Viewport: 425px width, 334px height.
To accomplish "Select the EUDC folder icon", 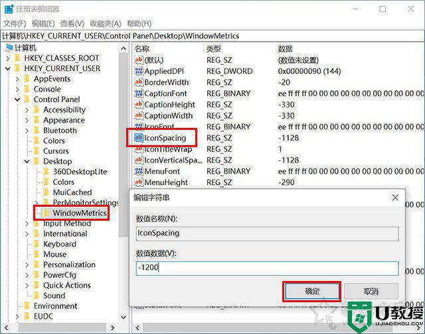I will tap(27, 316).
